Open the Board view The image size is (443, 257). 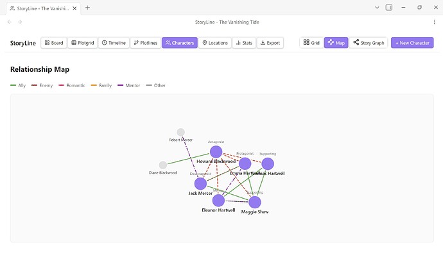pyautogui.click(x=54, y=43)
